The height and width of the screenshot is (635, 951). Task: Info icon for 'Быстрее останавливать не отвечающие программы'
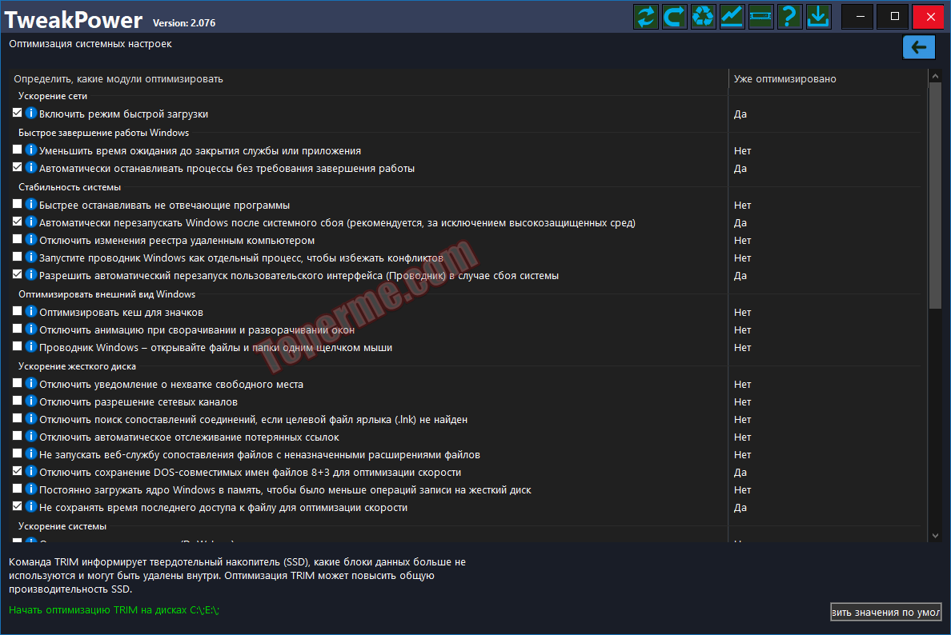click(x=31, y=205)
